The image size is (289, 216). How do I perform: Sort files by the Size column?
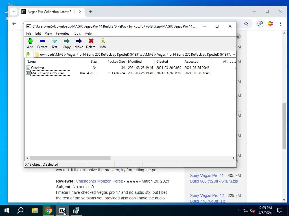coord(84,62)
